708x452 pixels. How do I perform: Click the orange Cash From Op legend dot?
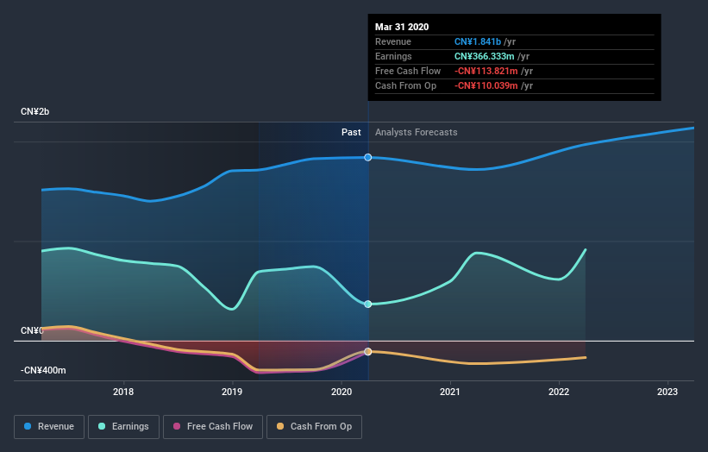pos(280,426)
